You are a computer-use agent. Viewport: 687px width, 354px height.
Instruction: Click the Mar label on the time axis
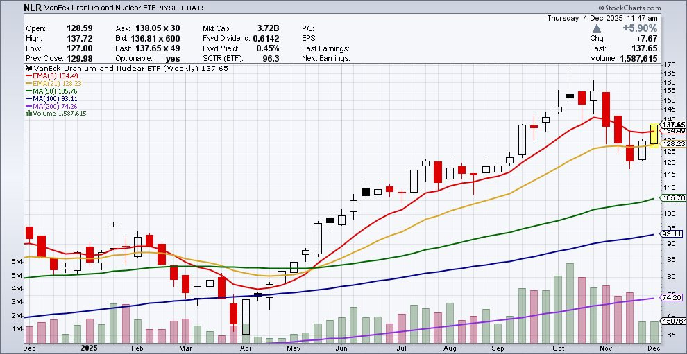click(x=186, y=348)
